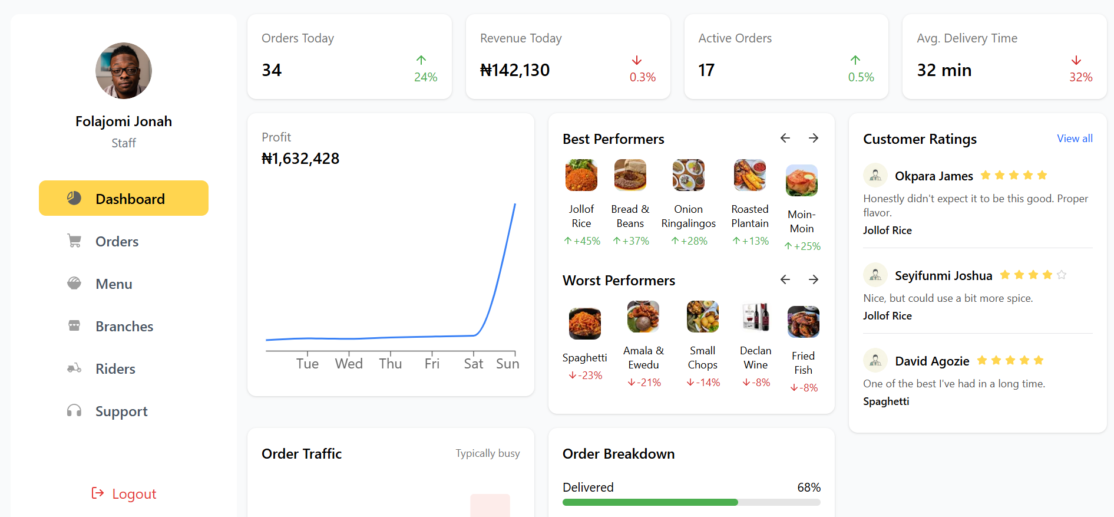Click the green up arrow next to 24%

[x=421, y=61]
